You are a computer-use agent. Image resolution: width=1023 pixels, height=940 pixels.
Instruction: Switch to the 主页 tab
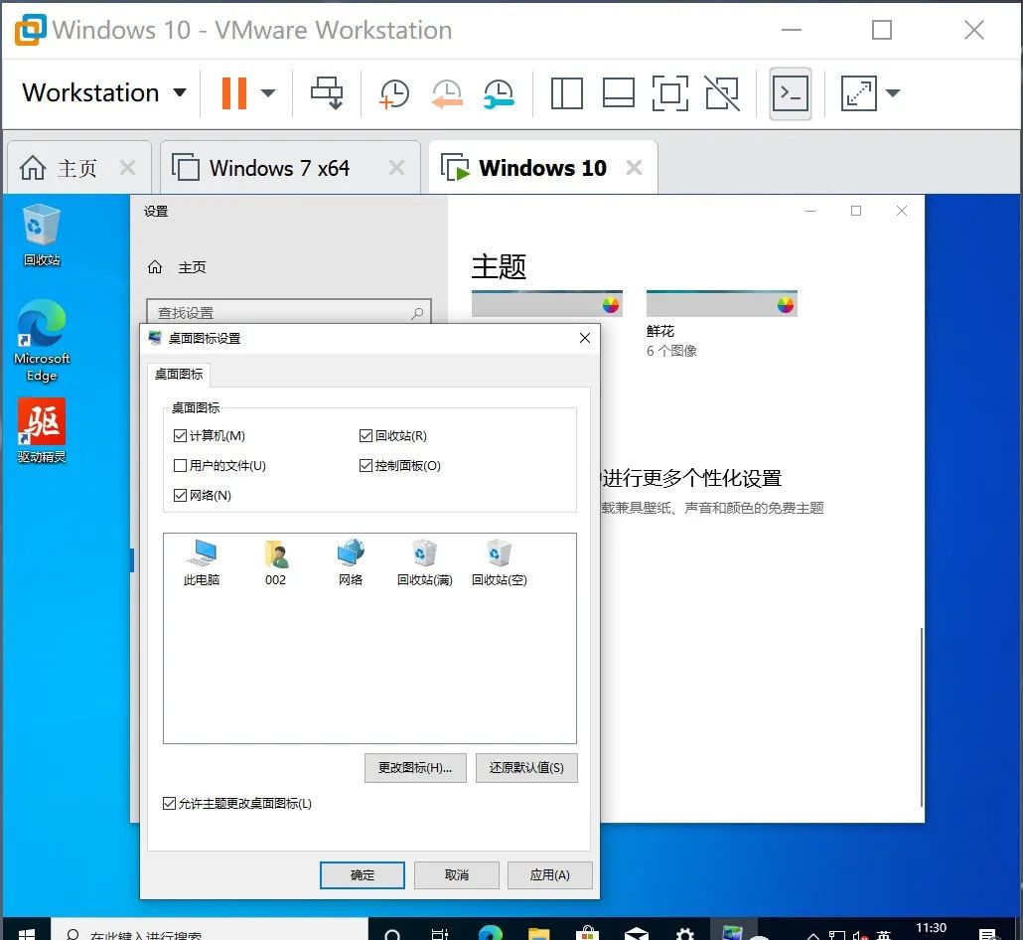click(x=70, y=167)
